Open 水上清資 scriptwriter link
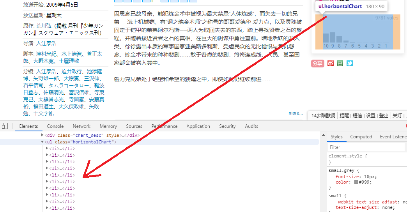The height and width of the screenshot is (212, 407). pyautogui.click(x=72, y=54)
